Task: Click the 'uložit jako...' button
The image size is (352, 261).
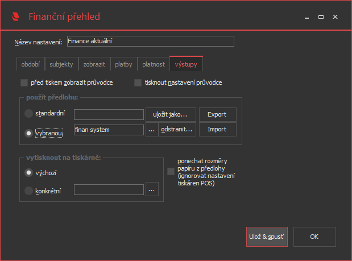Action: point(171,114)
